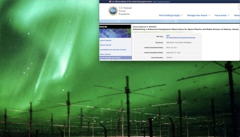Screen dimensions: 240x137
Task: Click recipient University of Alaska Fairbanks
Action: tap(179, 43)
